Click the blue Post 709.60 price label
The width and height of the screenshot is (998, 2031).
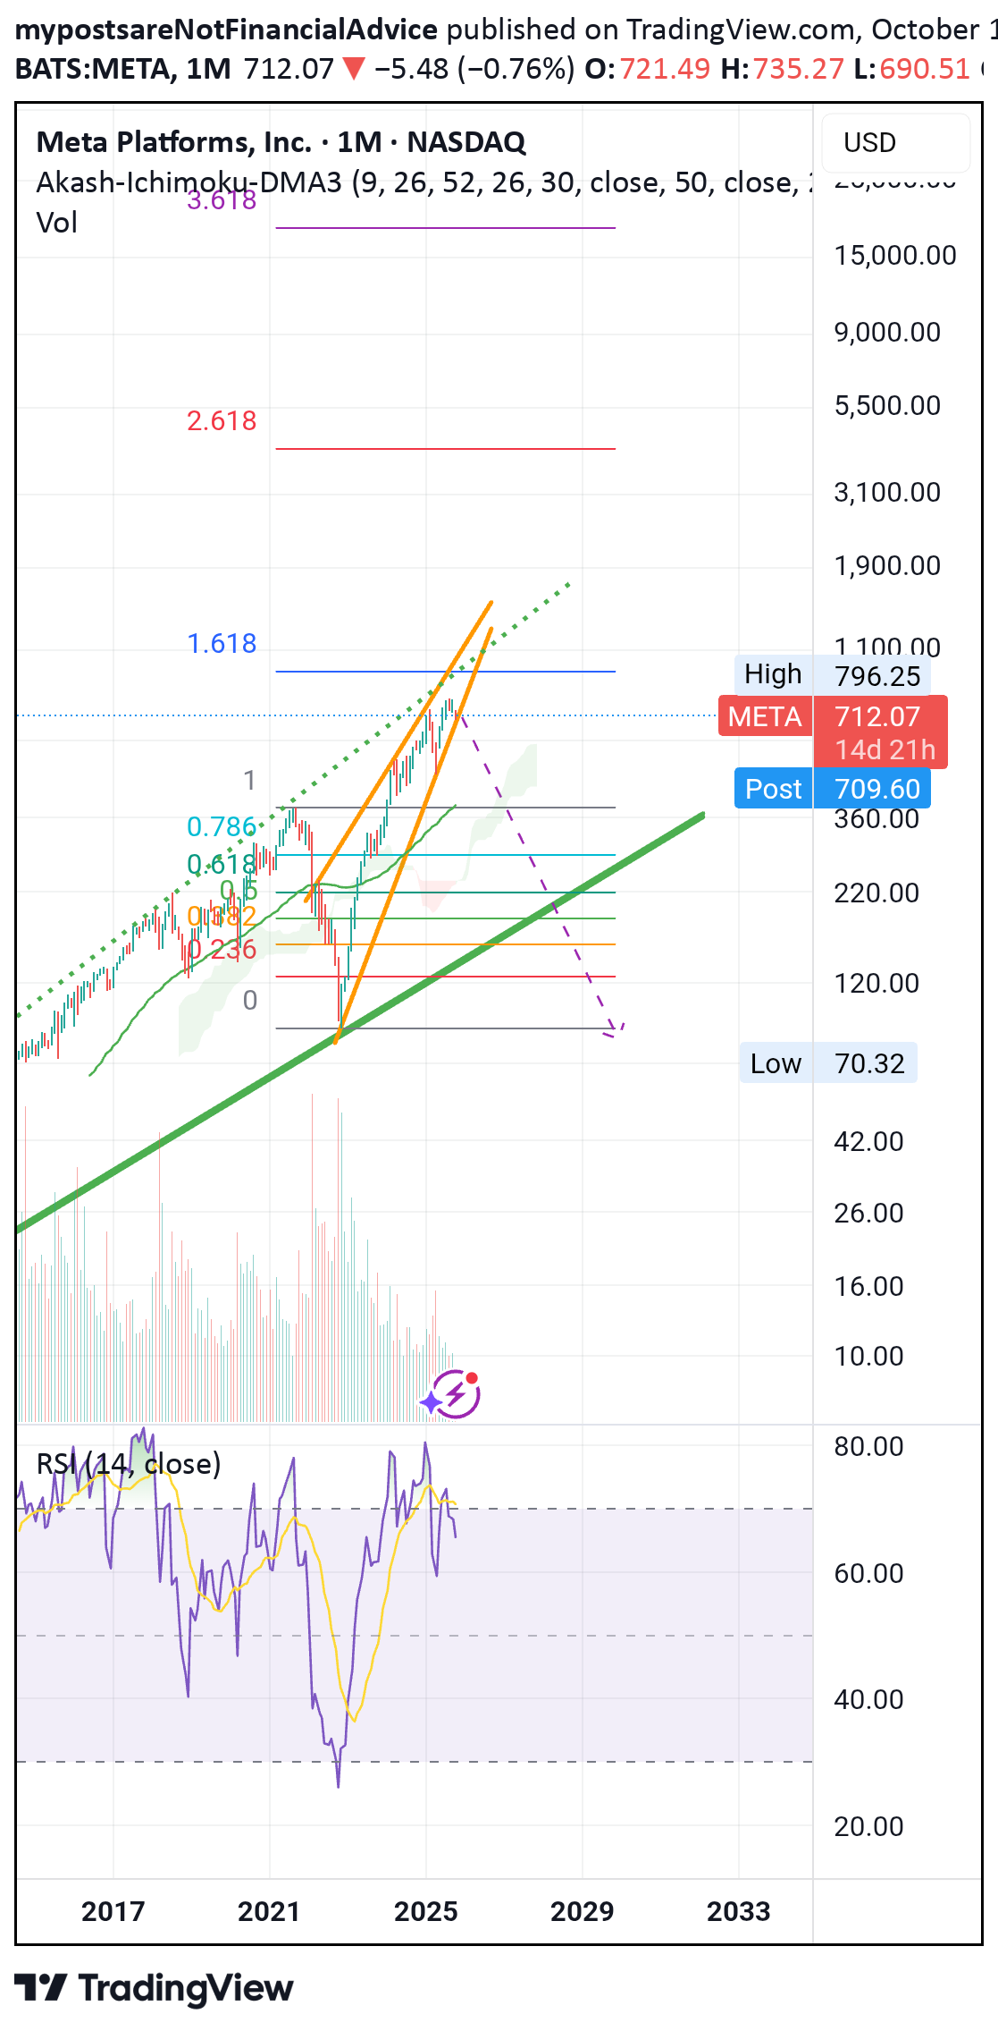pyautogui.click(x=832, y=789)
